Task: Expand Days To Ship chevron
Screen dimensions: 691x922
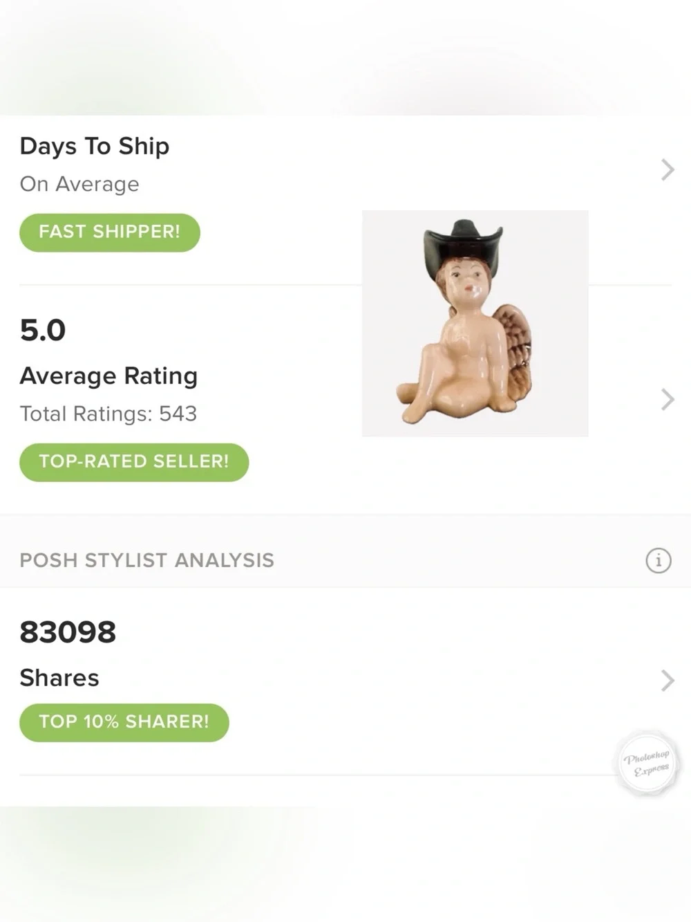Action: [668, 169]
